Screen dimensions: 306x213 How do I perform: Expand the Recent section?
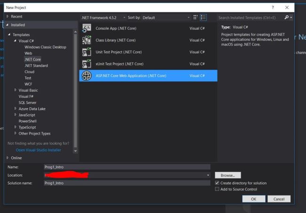(8, 16)
